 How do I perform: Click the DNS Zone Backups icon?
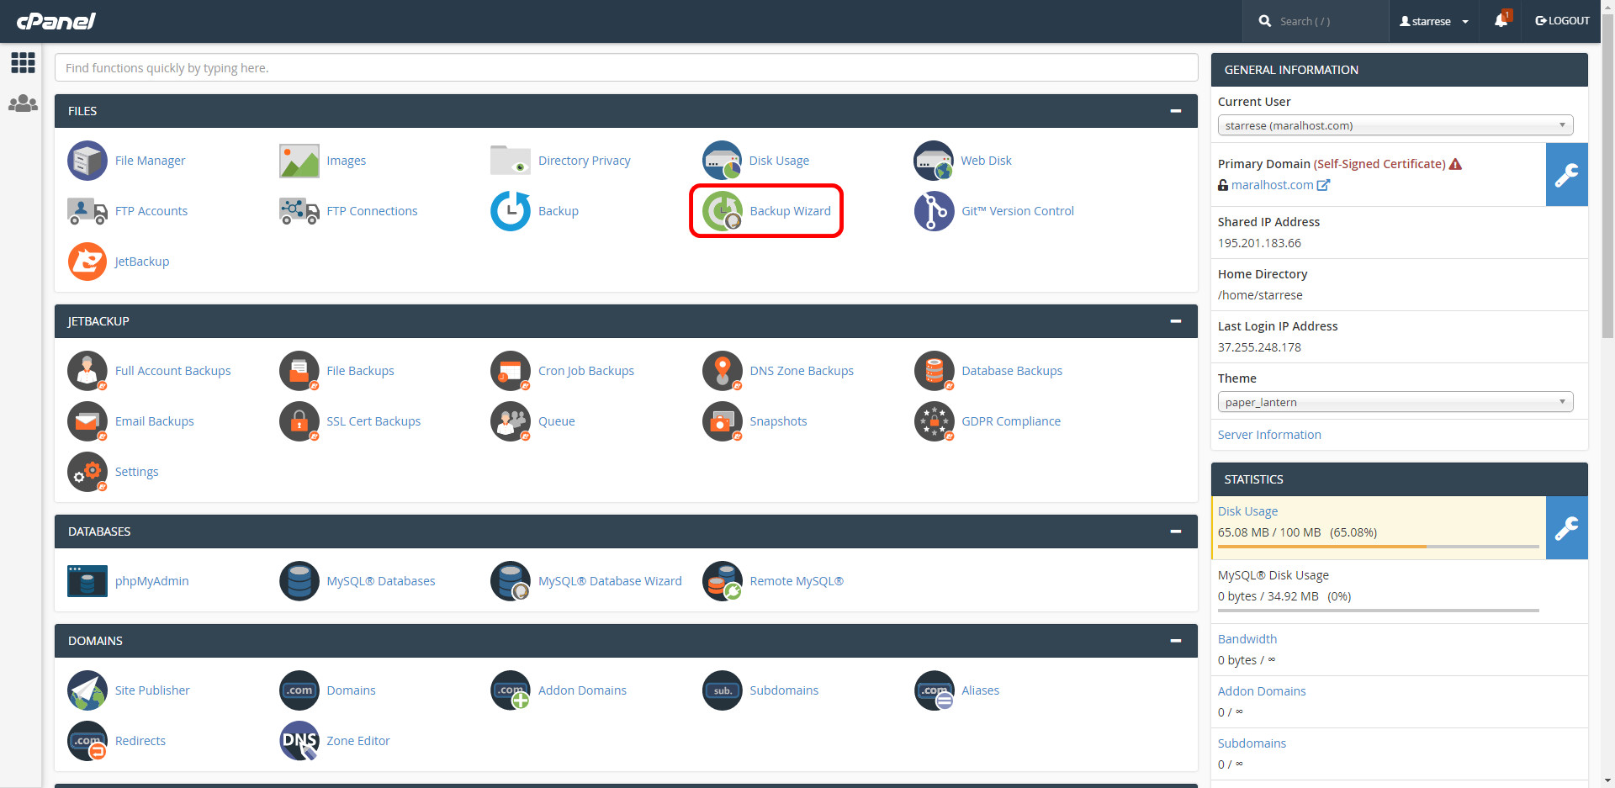click(x=723, y=371)
